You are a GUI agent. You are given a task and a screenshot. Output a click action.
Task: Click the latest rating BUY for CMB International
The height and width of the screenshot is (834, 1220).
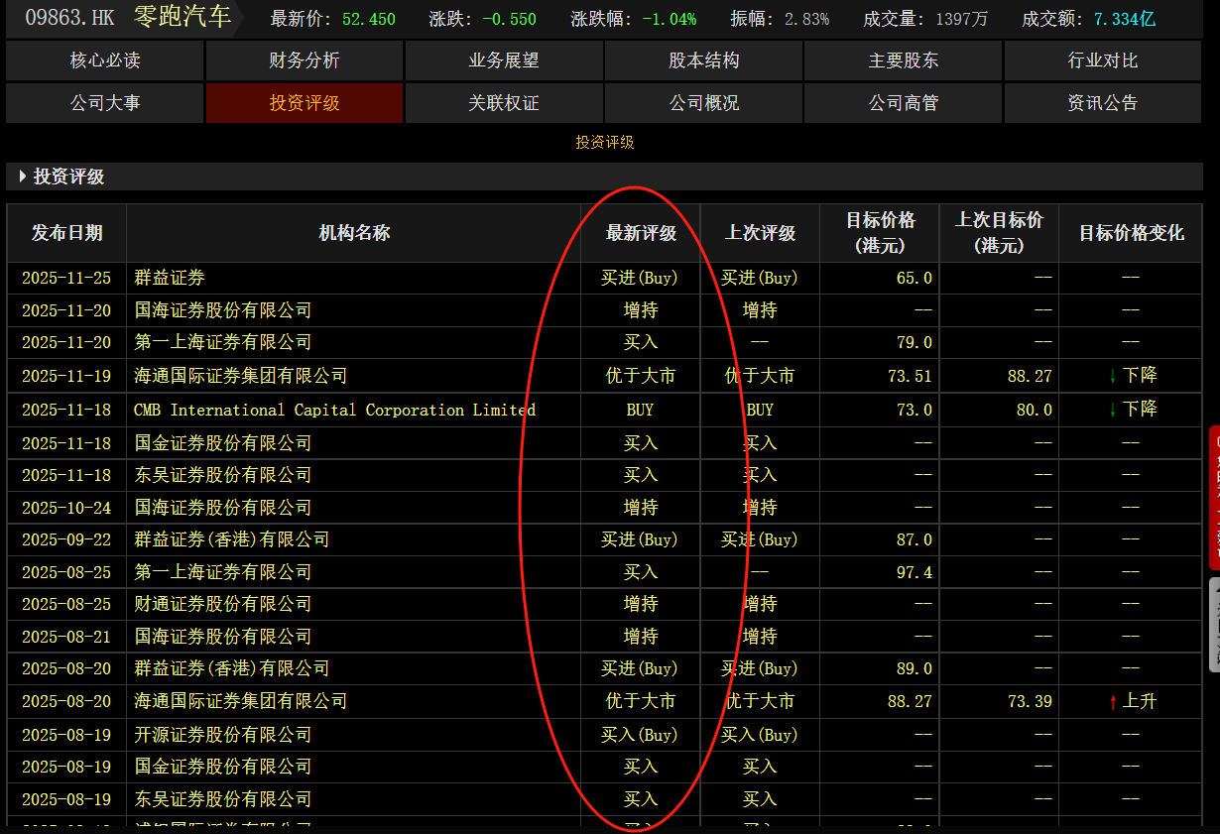tap(641, 410)
